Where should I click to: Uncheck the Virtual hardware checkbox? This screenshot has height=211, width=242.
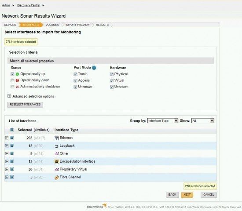tap(112, 80)
